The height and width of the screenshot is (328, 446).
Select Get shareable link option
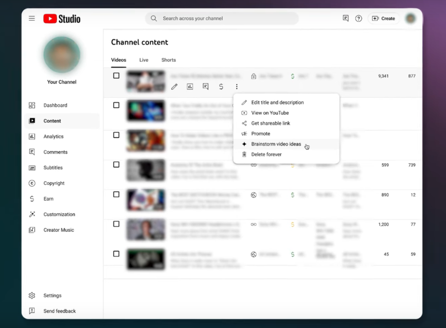270,124
